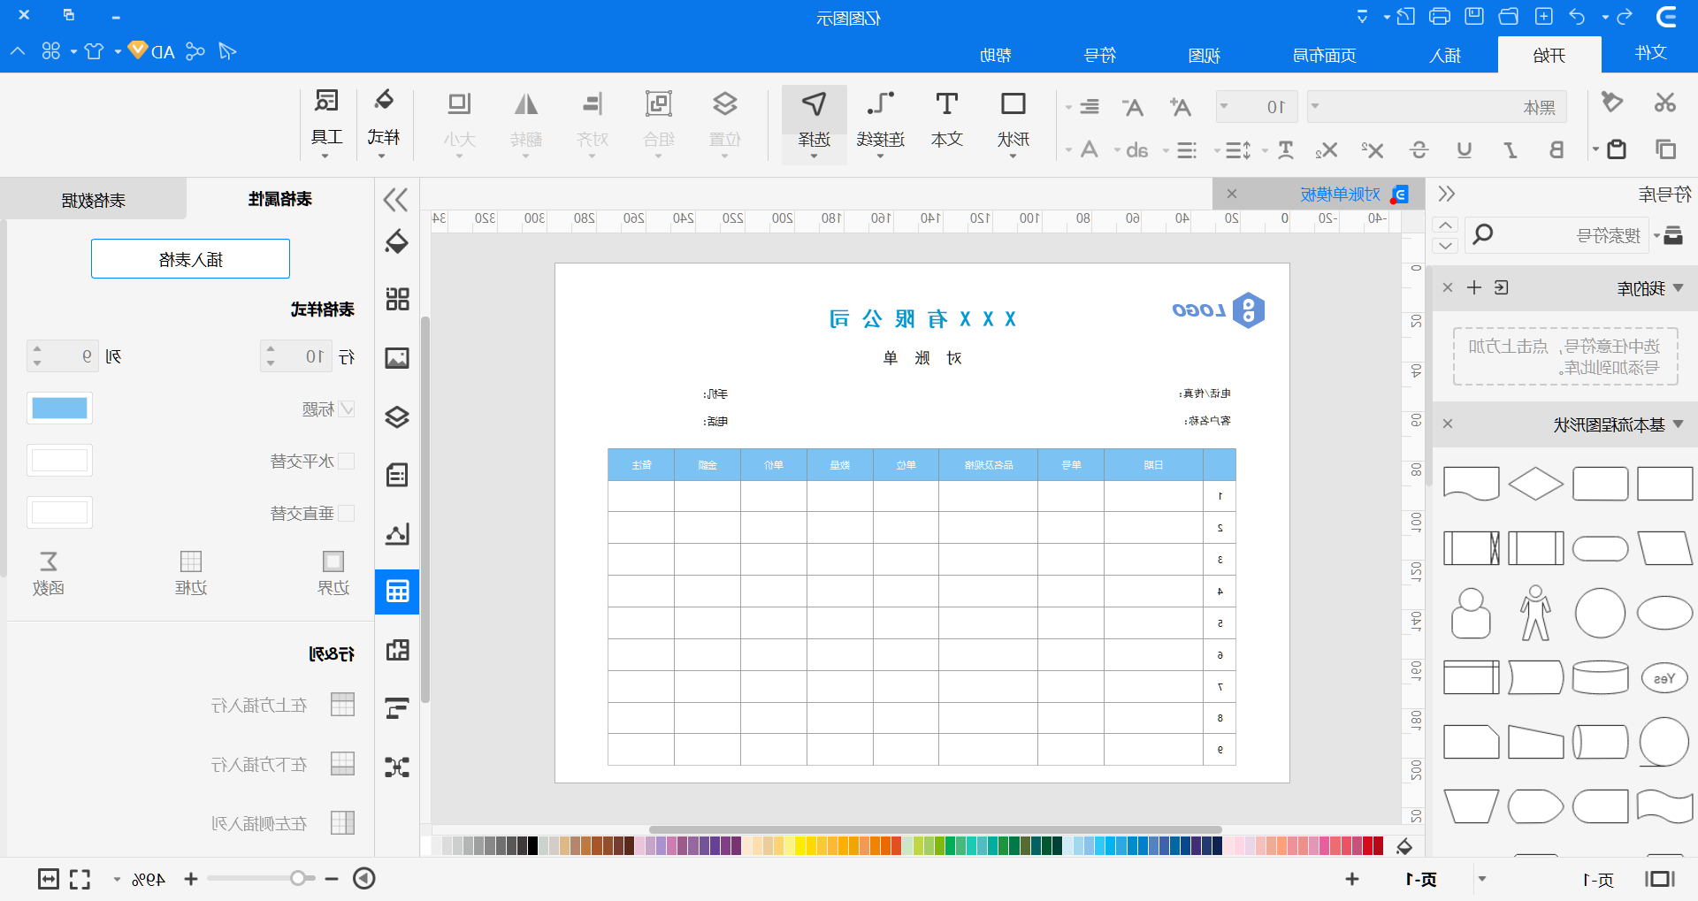The width and height of the screenshot is (1698, 901).
Task: Switch to the 表格数据 tab
Action: tap(93, 200)
